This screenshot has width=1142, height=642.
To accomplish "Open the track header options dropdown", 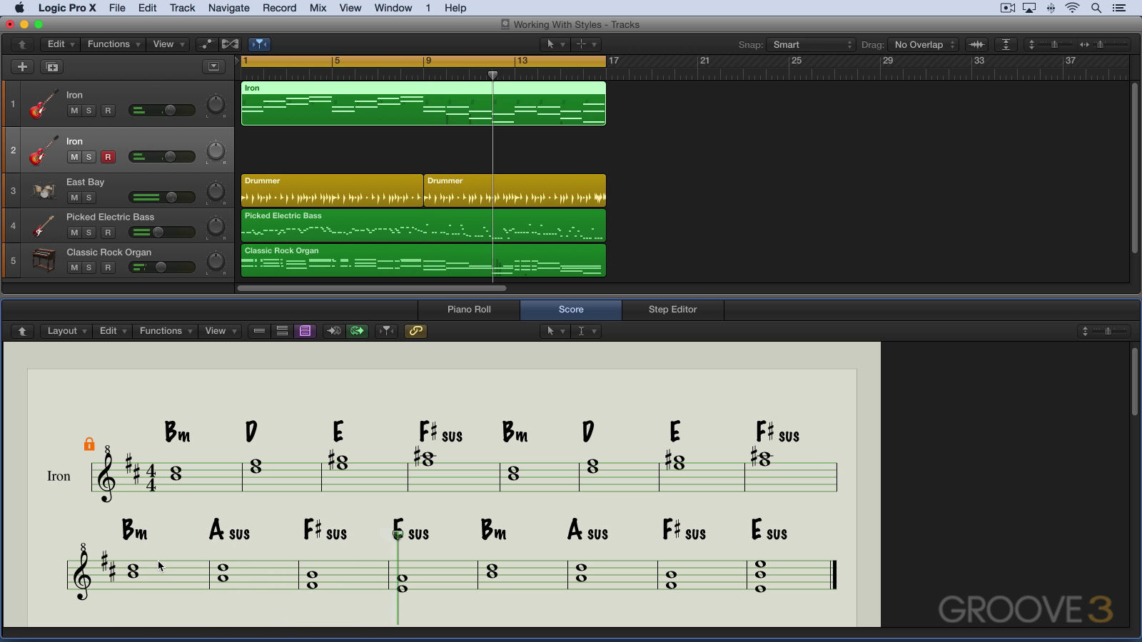I will 213,67.
